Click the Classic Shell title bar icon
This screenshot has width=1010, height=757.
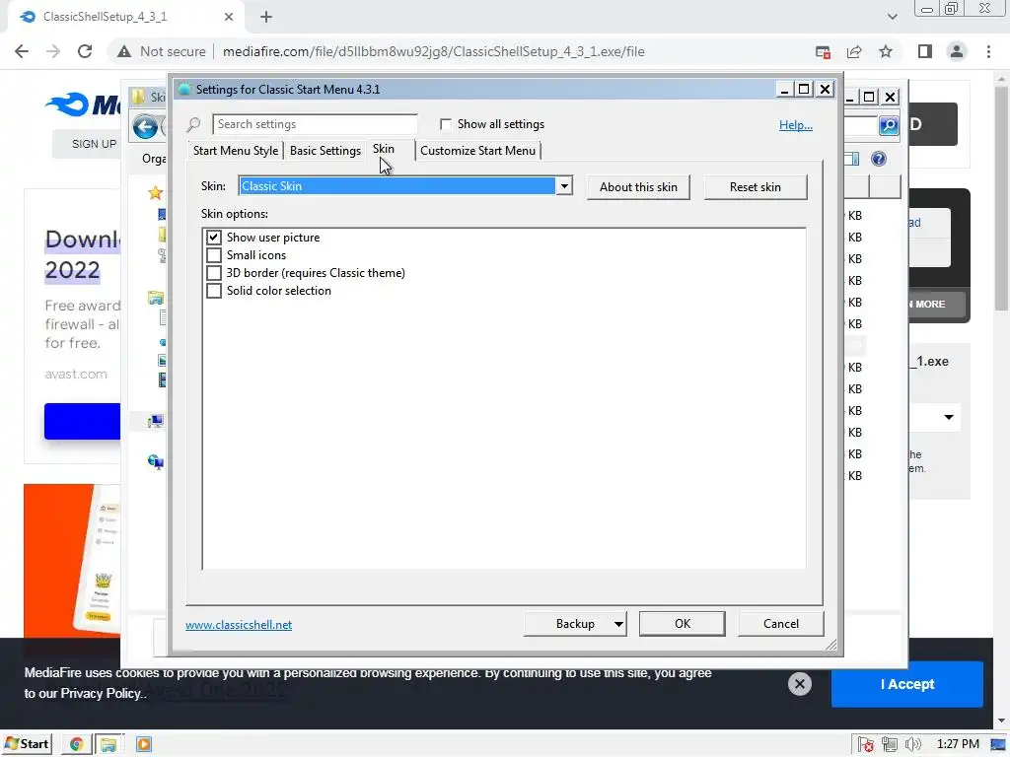click(x=184, y=90)
